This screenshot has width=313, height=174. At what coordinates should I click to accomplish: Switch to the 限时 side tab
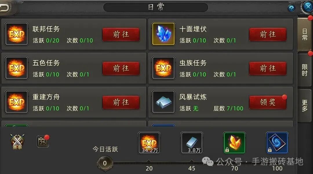pyautogui.click(x=304, y=70)
